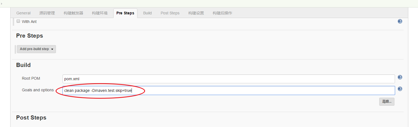Click the With Ant label text
This screenshot has height=127, width=418.
(x=29, y=22)
